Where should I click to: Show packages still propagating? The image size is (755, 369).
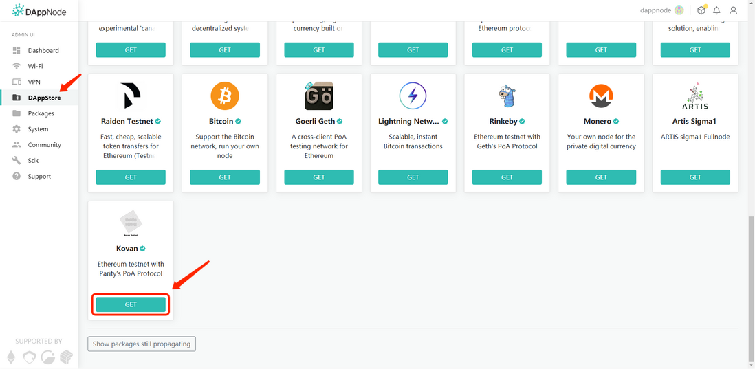[142, 344]
